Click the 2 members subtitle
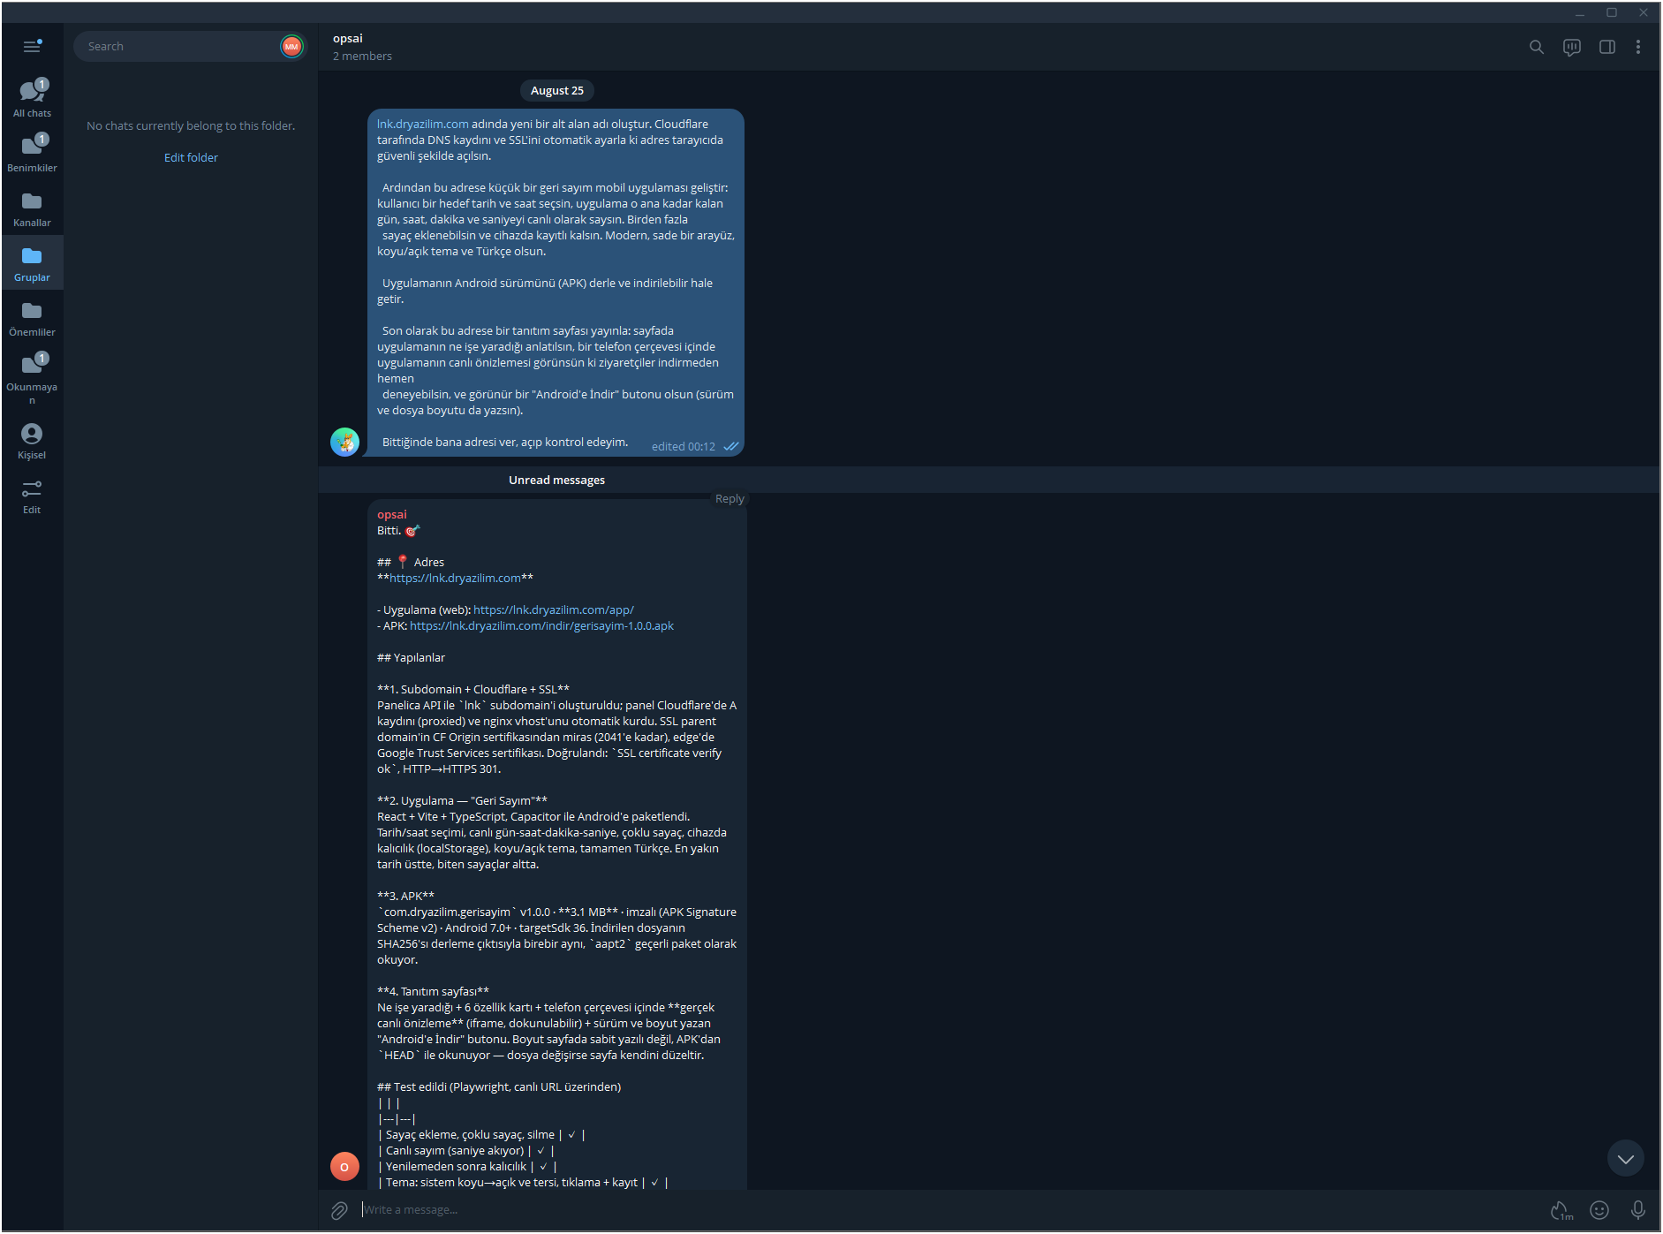The width and height of the screenshot is (1663, 1234). tap(362, 56)
